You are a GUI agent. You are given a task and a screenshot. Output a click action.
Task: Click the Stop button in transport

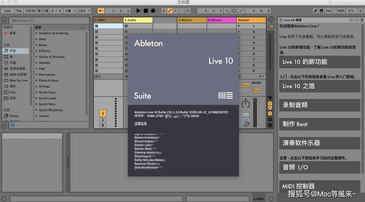click(146, 11)
